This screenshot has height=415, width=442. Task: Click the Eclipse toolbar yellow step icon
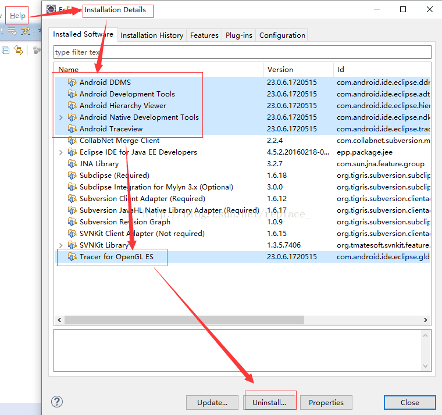pos(26,31)
